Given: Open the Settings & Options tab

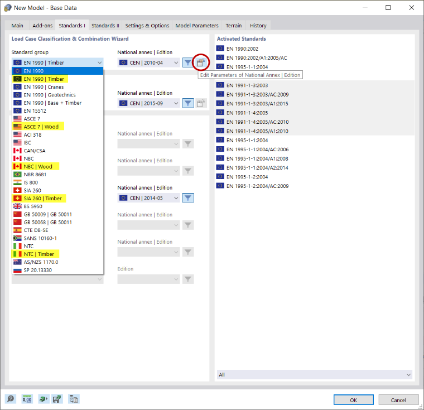Looking at the screenshot, I should [147, 26].
